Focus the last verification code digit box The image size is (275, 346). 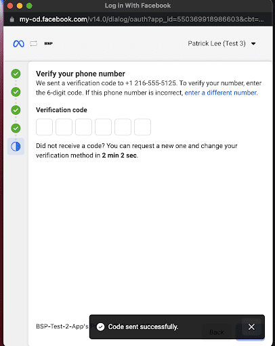[x=142, y=127]
